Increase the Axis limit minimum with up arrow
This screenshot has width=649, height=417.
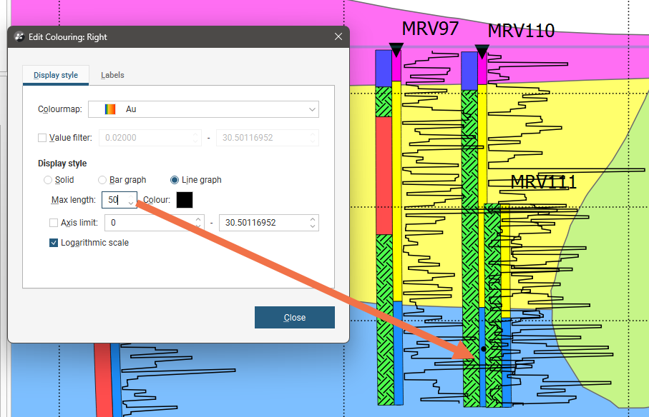pyautogui.click(x=198, y=219)
